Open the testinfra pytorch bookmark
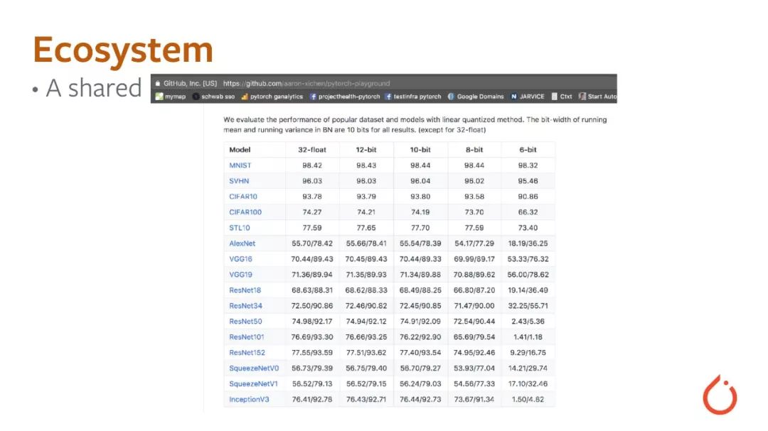Viewport: 768px width, 431px height. (413, 97)
